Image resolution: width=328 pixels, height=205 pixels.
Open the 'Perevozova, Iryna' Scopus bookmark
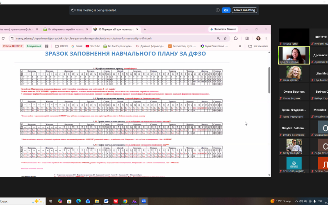click(182, 46)
